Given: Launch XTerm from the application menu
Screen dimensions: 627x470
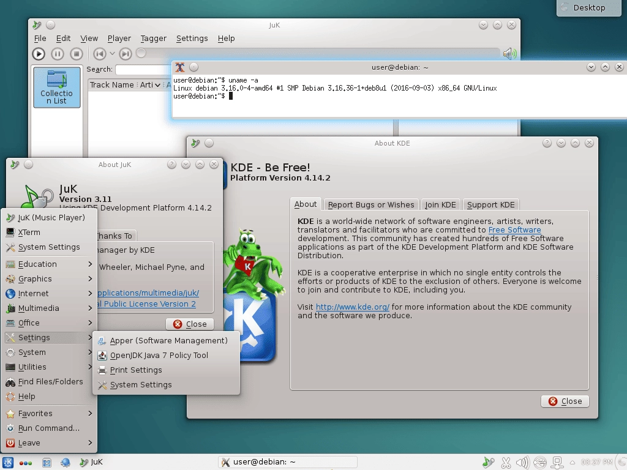Looking at the screenshot, I should coord(50,232).
